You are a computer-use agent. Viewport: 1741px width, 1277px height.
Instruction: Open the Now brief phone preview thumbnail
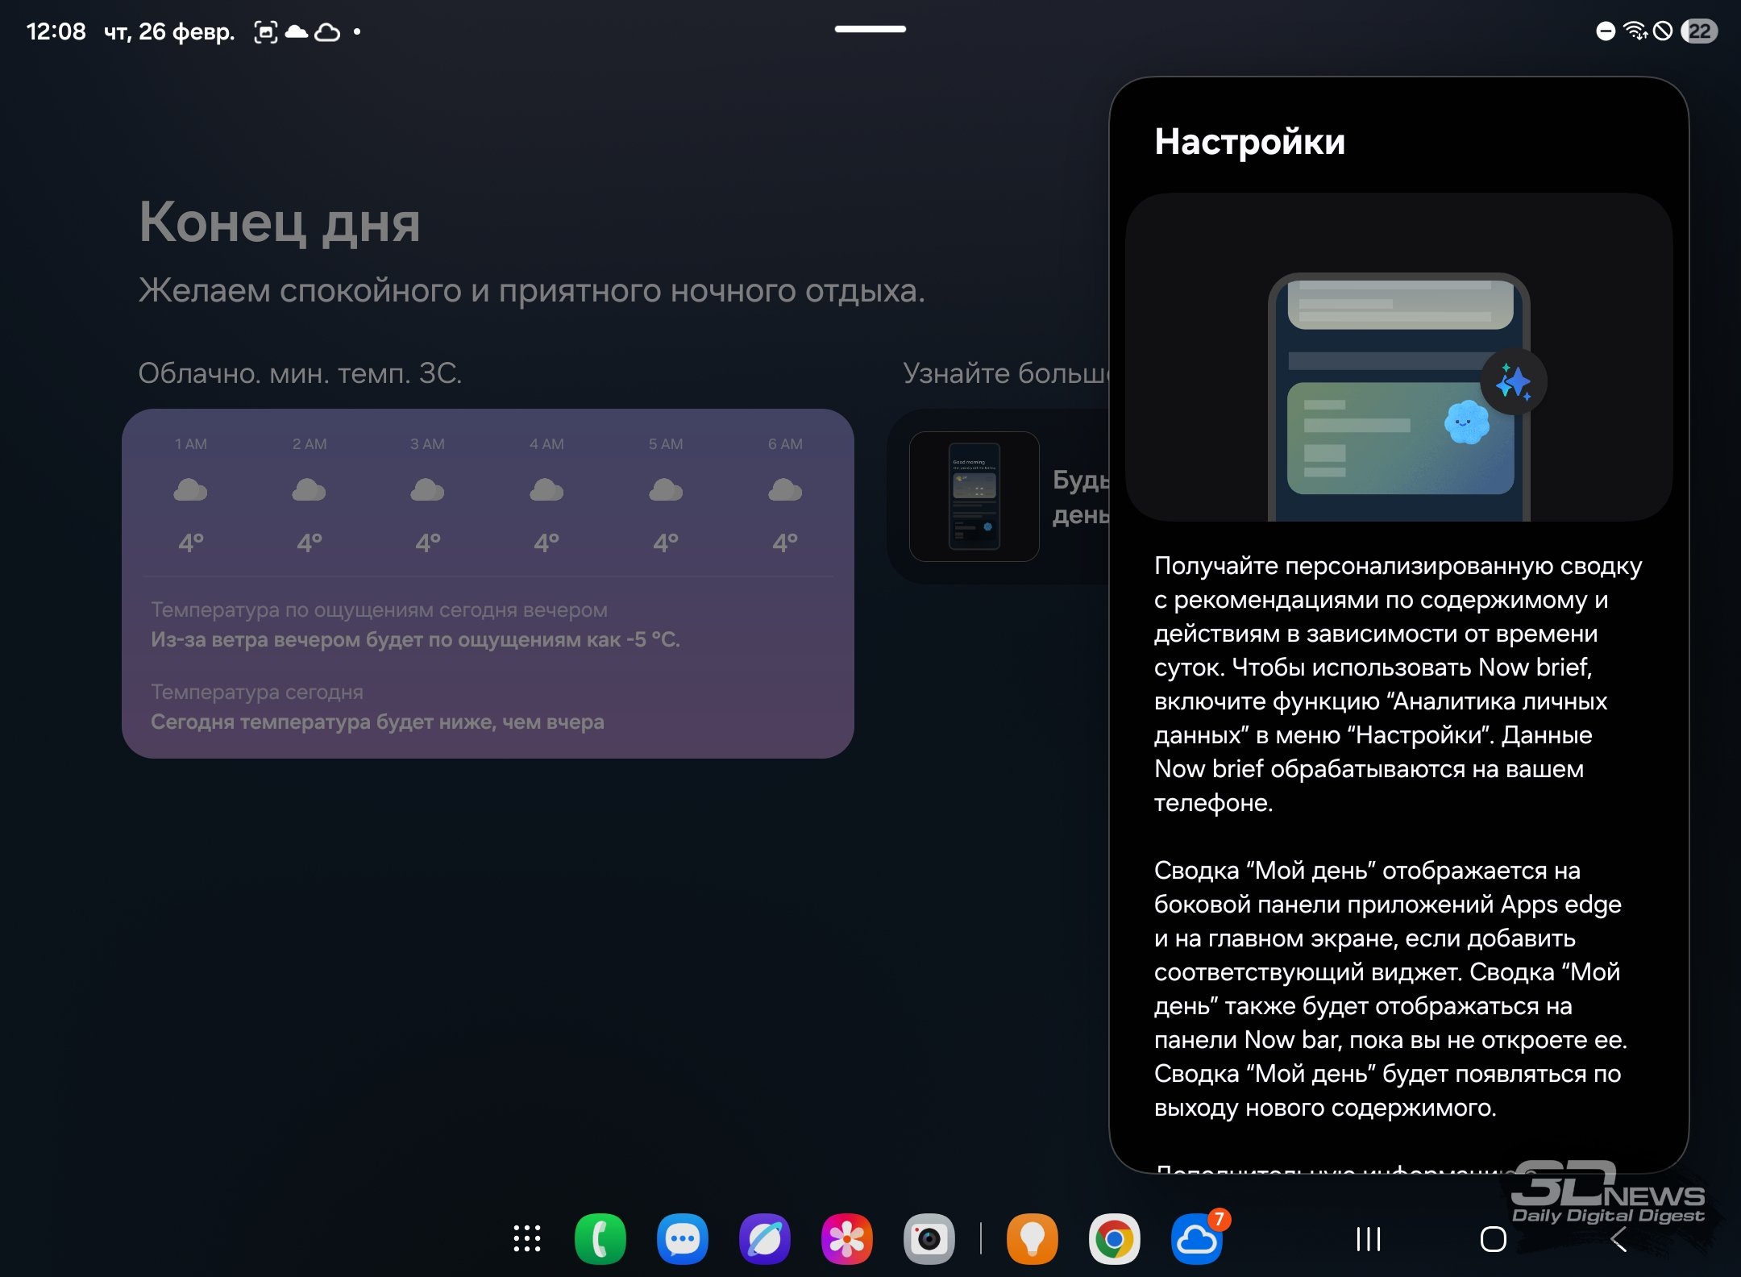tap(974, 497)
